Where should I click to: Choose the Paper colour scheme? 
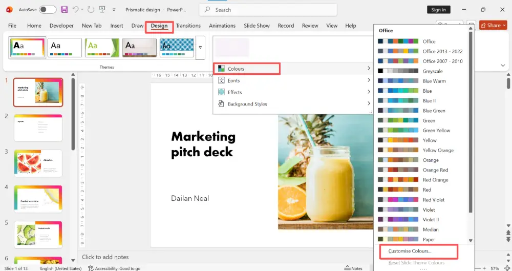pyautogui.click(x=422, y=239)
